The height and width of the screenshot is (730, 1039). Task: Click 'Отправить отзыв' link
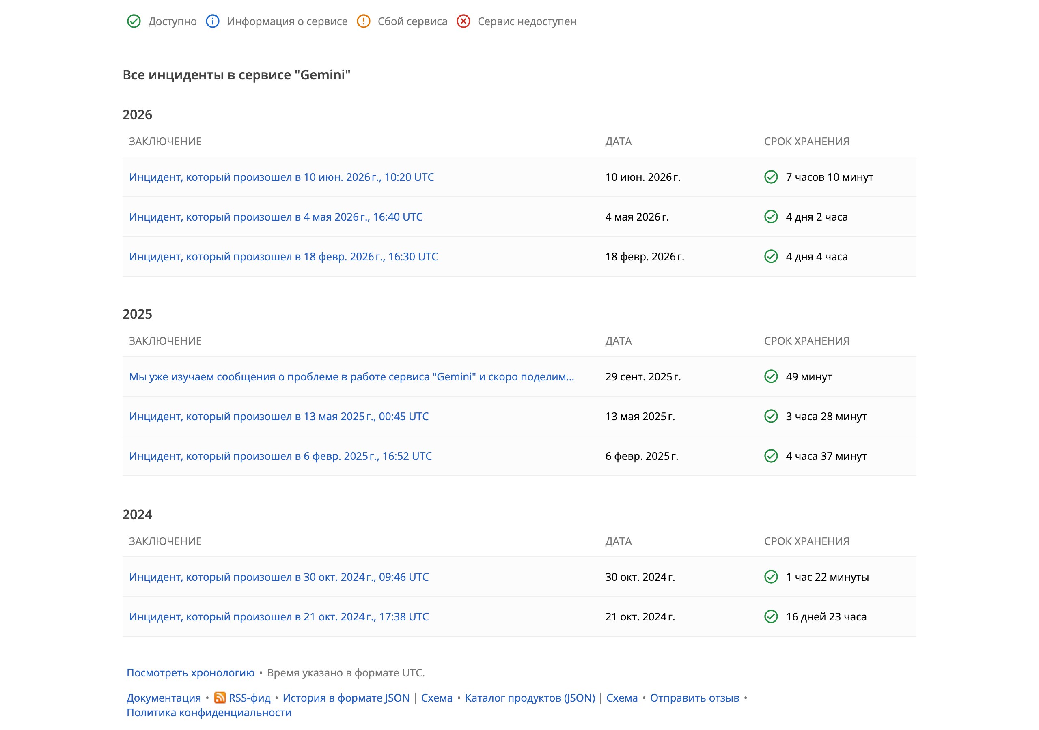(x=694, y=698)
